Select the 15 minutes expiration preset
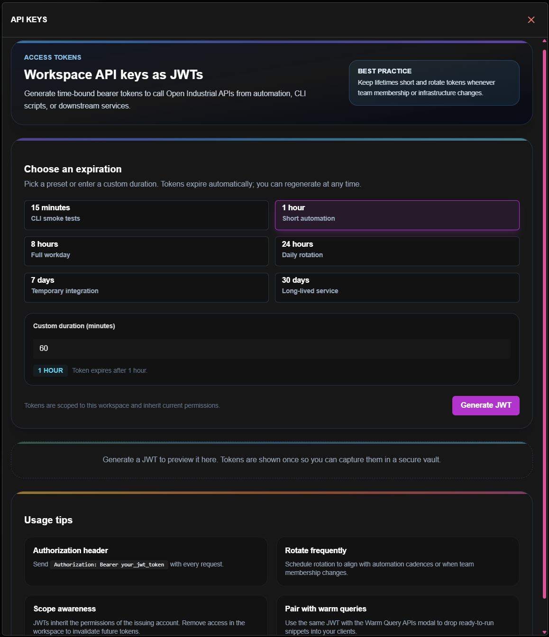The width and height of the screenshot is (549, 637). 146,215
